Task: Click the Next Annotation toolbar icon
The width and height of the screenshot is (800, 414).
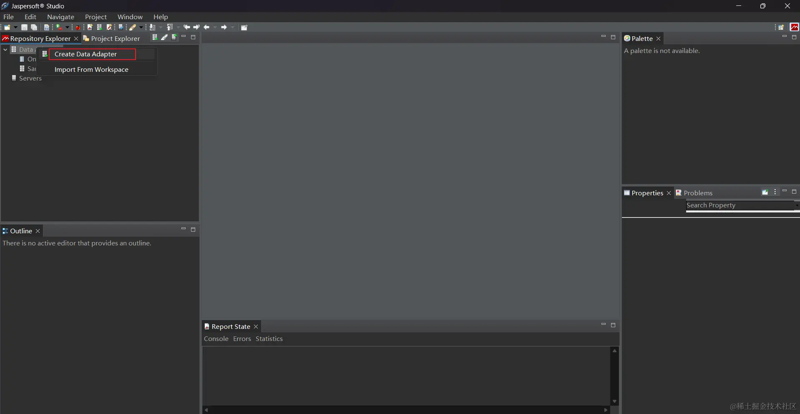Action: tap(152, 27)
